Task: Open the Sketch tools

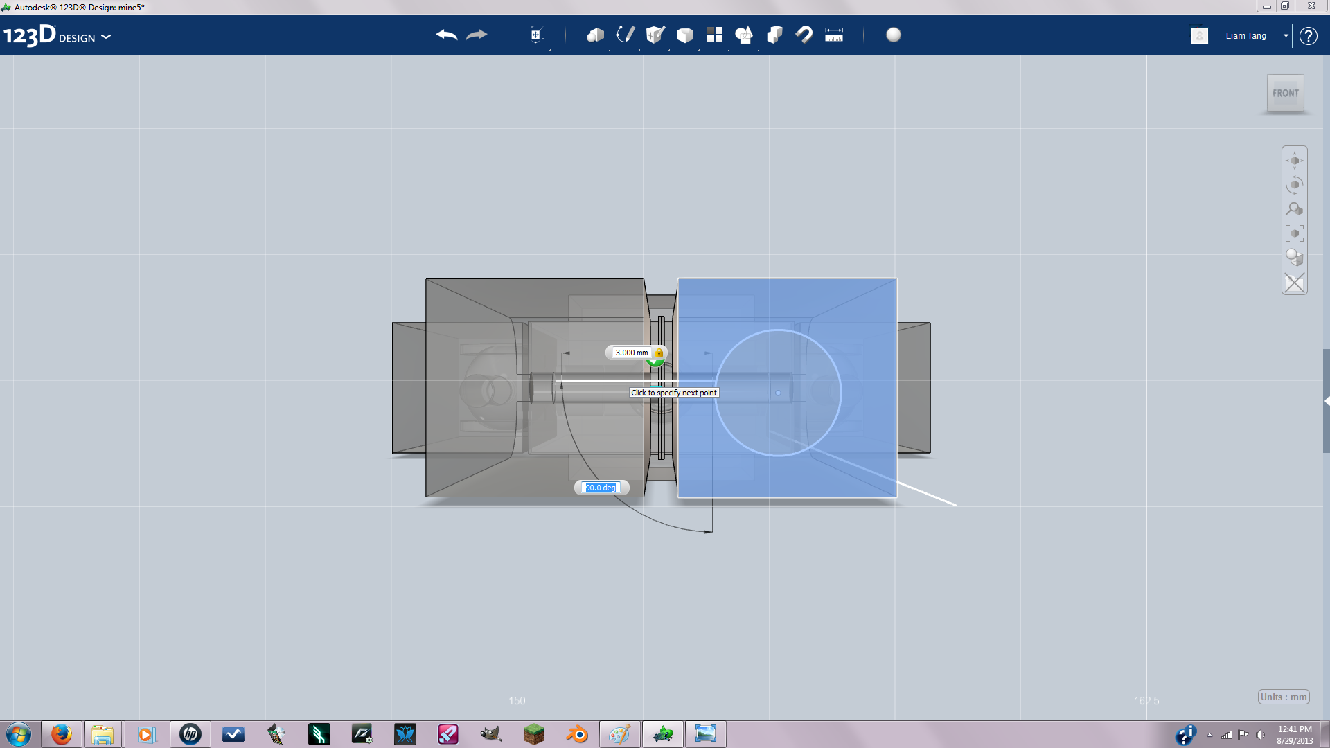Action: (625, 35)
